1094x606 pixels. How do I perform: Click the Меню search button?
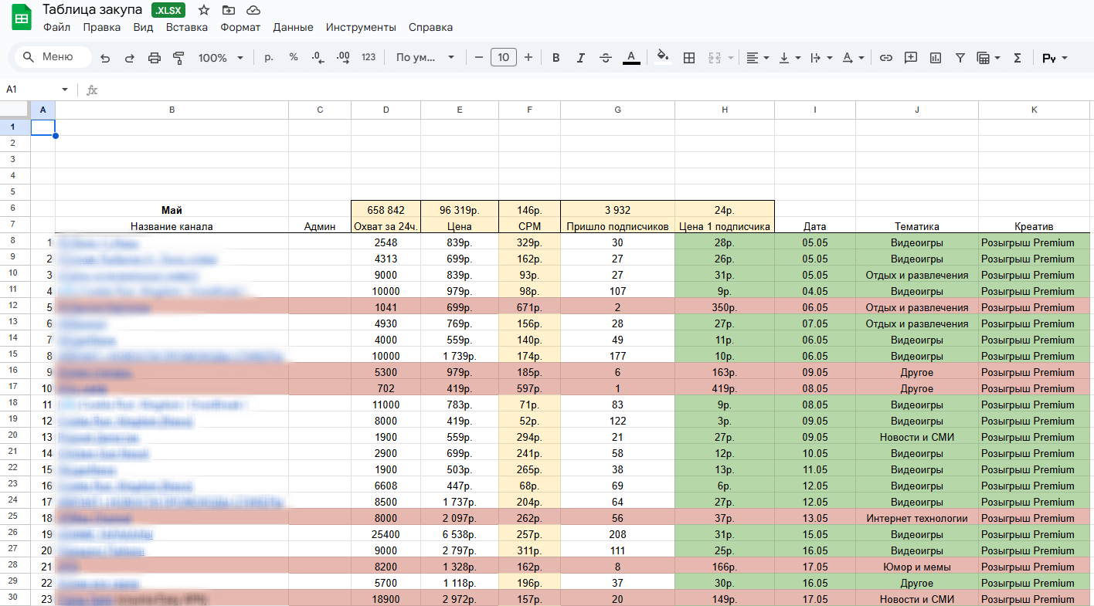pos(51,57)
